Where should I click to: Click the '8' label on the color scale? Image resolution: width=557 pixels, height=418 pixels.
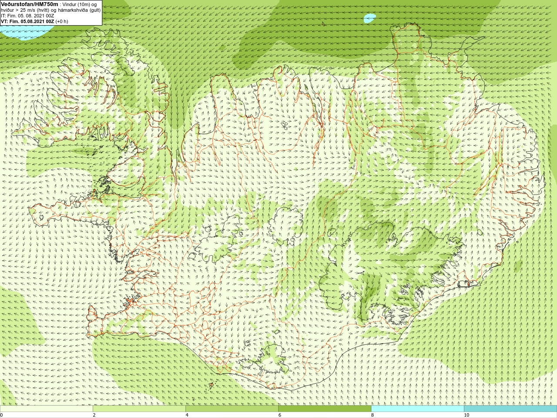pyautogui.click(x=372, y=415)
